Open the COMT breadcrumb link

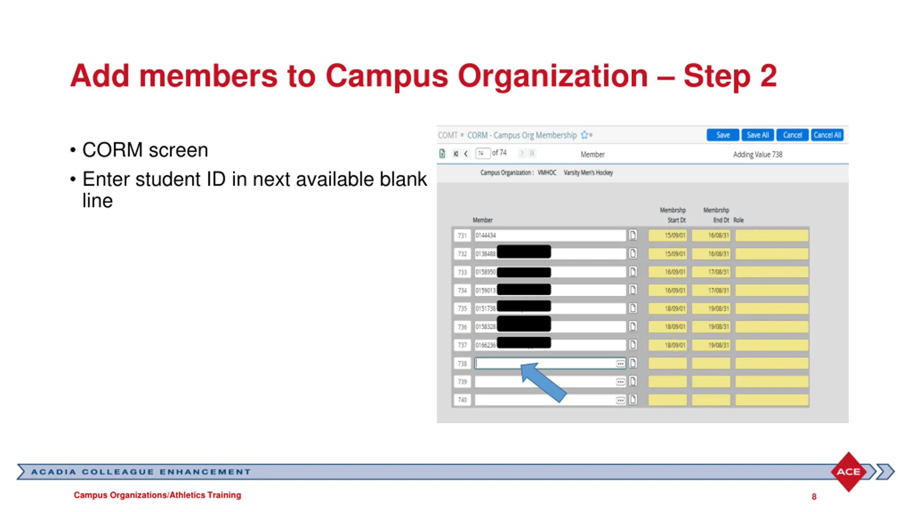[x=448, y=135]
